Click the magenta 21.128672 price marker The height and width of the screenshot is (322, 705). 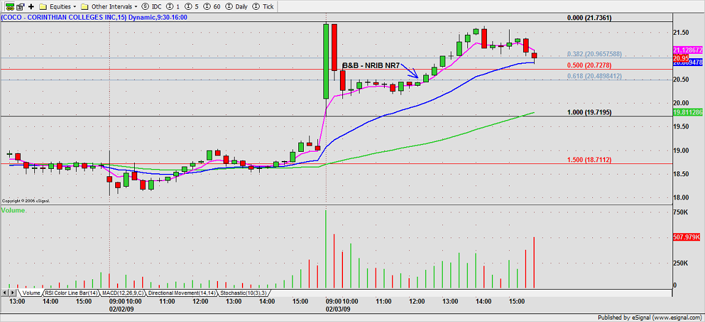pos(688,50)
